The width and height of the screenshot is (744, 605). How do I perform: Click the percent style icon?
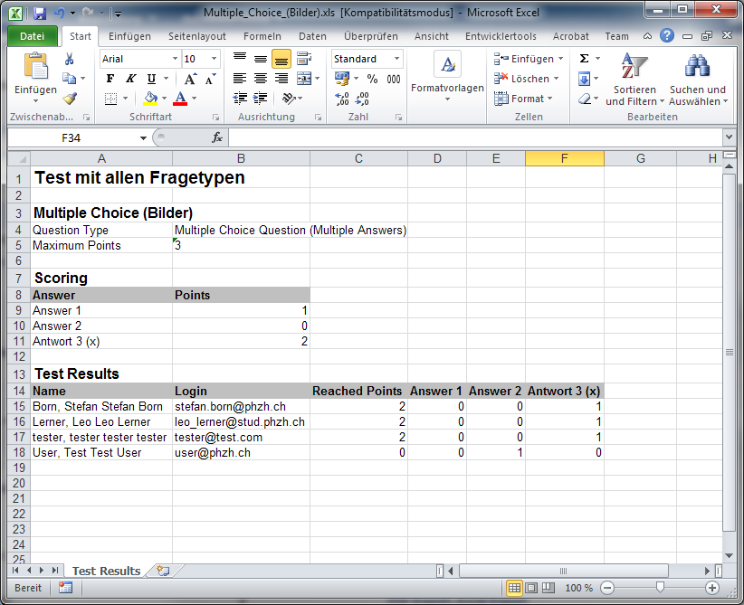point(372,79)
